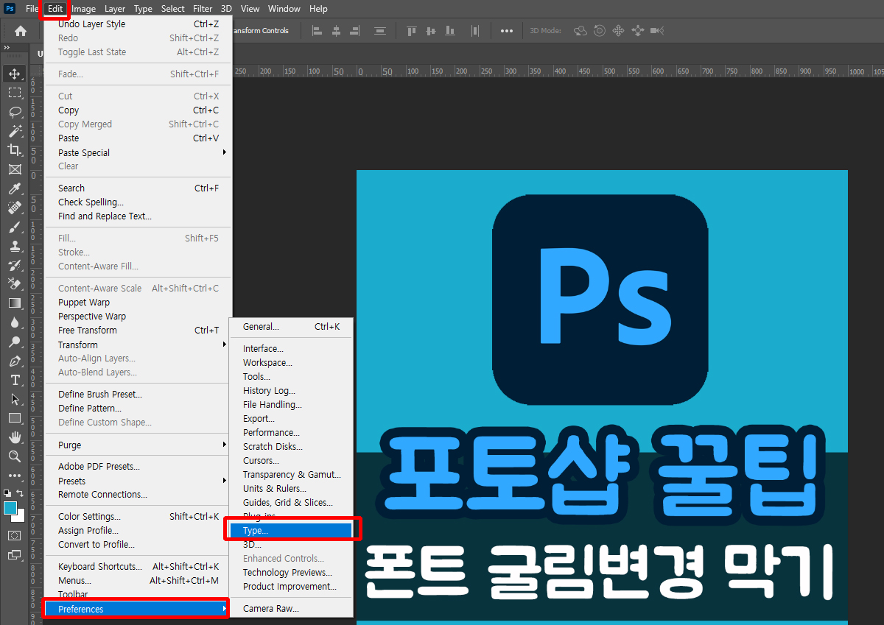The height and width of the screenshot is (625, 884).
Task: Select the Hand tool
Action: pyautogui.click(x=14, y=437)
